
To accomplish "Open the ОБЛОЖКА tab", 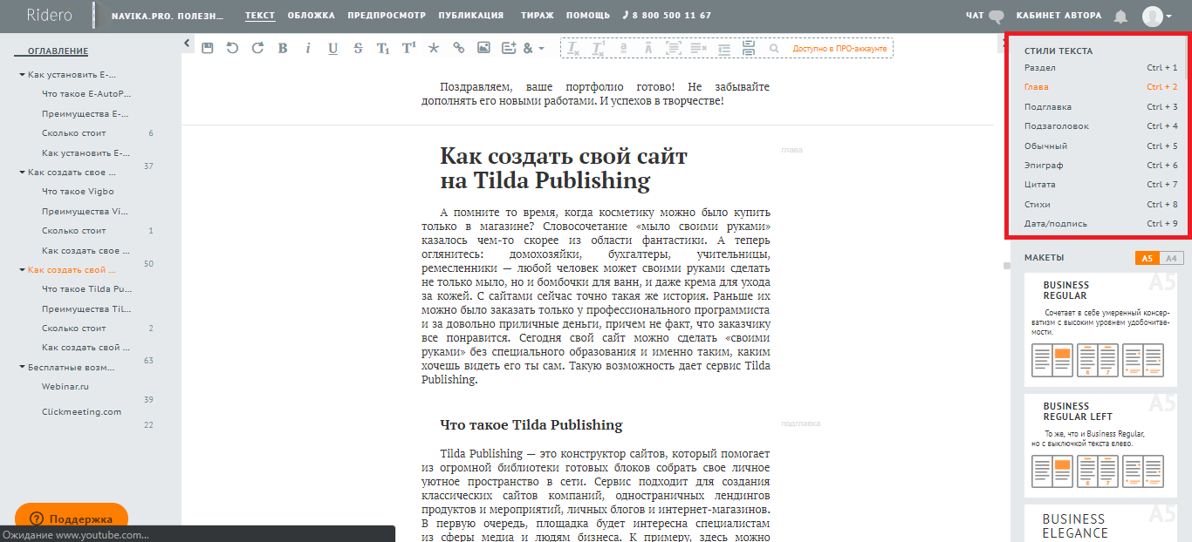I will pyautogui.click(x=311, y=16).
